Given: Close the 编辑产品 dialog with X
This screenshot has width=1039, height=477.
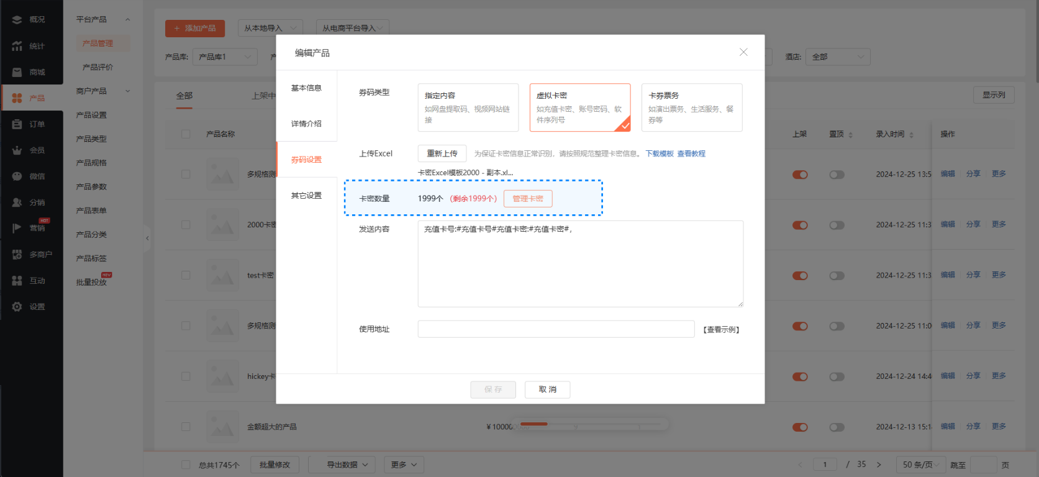Looking at the screenshot, I should click(743, 52).
